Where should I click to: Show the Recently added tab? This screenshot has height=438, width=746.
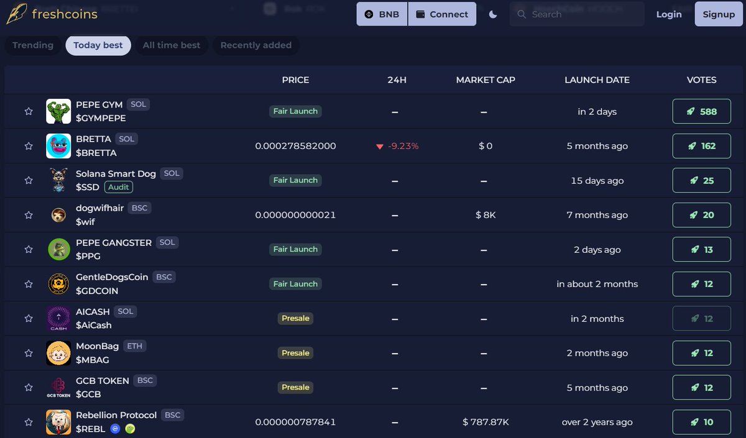click(x=256, y=45)
